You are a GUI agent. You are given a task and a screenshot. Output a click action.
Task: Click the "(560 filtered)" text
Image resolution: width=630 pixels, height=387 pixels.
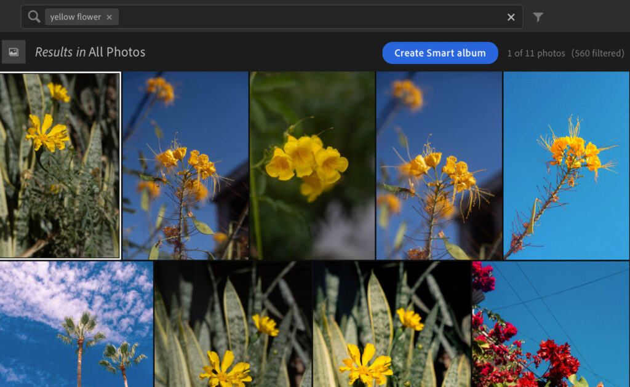(x=599, y=54)
